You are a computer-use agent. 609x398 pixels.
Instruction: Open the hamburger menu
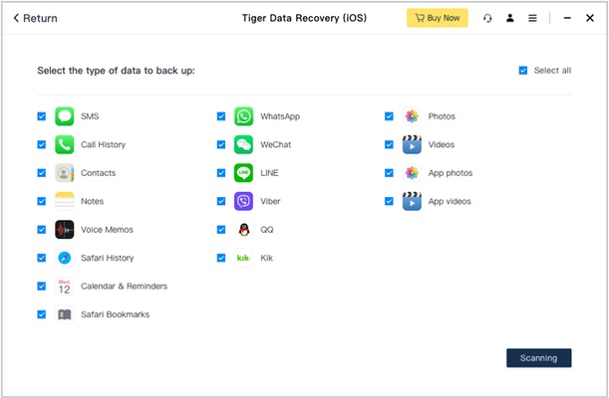532,18
